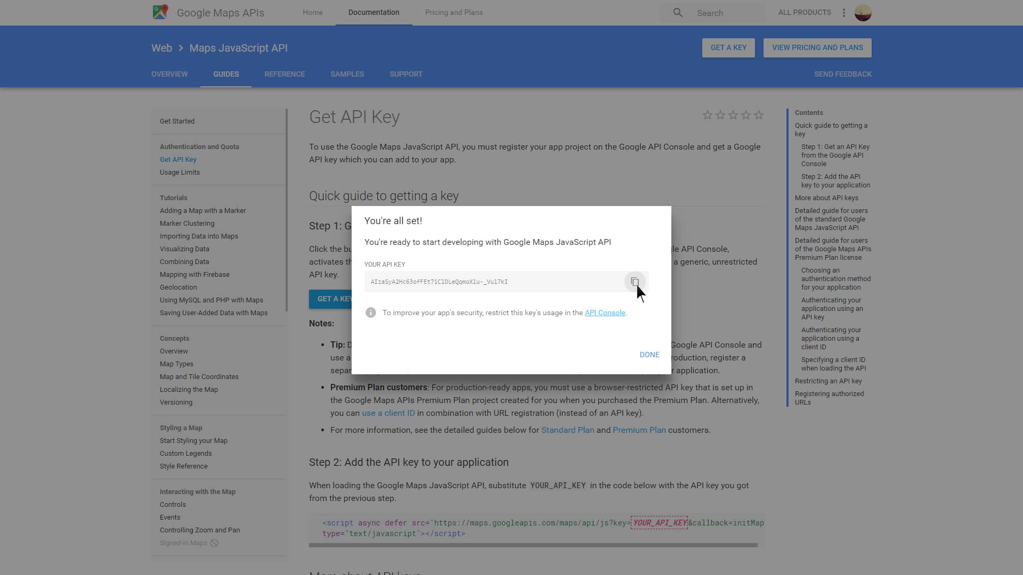Rate page with third star

733,115
